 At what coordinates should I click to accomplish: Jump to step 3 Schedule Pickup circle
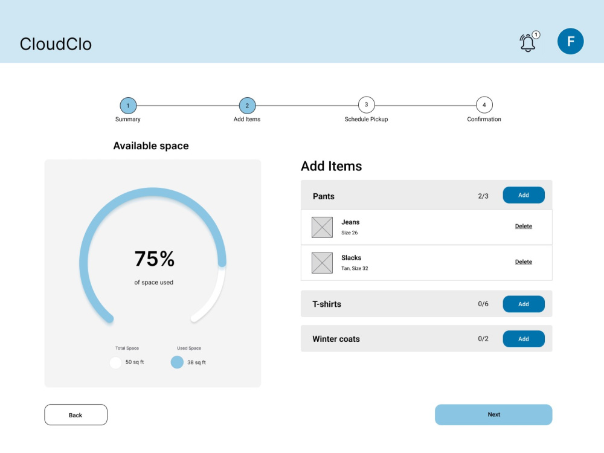tap(367, 104)
